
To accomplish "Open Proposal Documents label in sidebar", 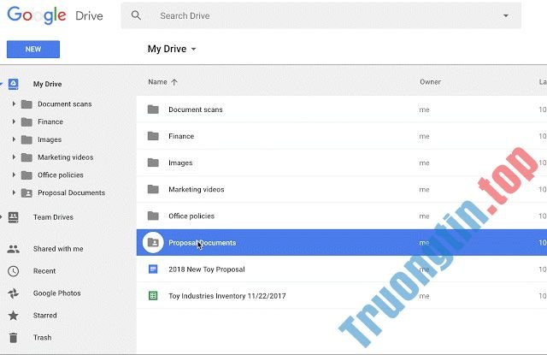I will tap(71, 193).
